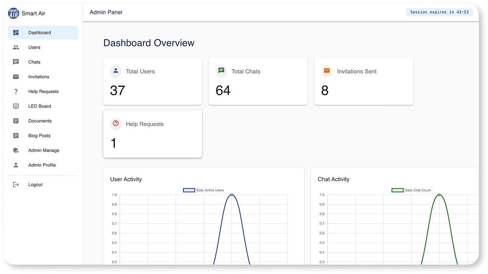
Task: Open the Documents page
Action: (x=43, y=121)
